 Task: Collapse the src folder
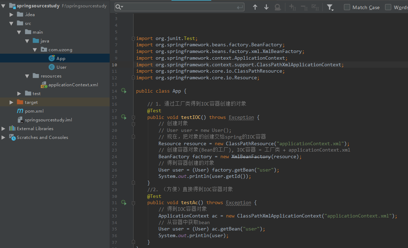click(x=11, y=24)
